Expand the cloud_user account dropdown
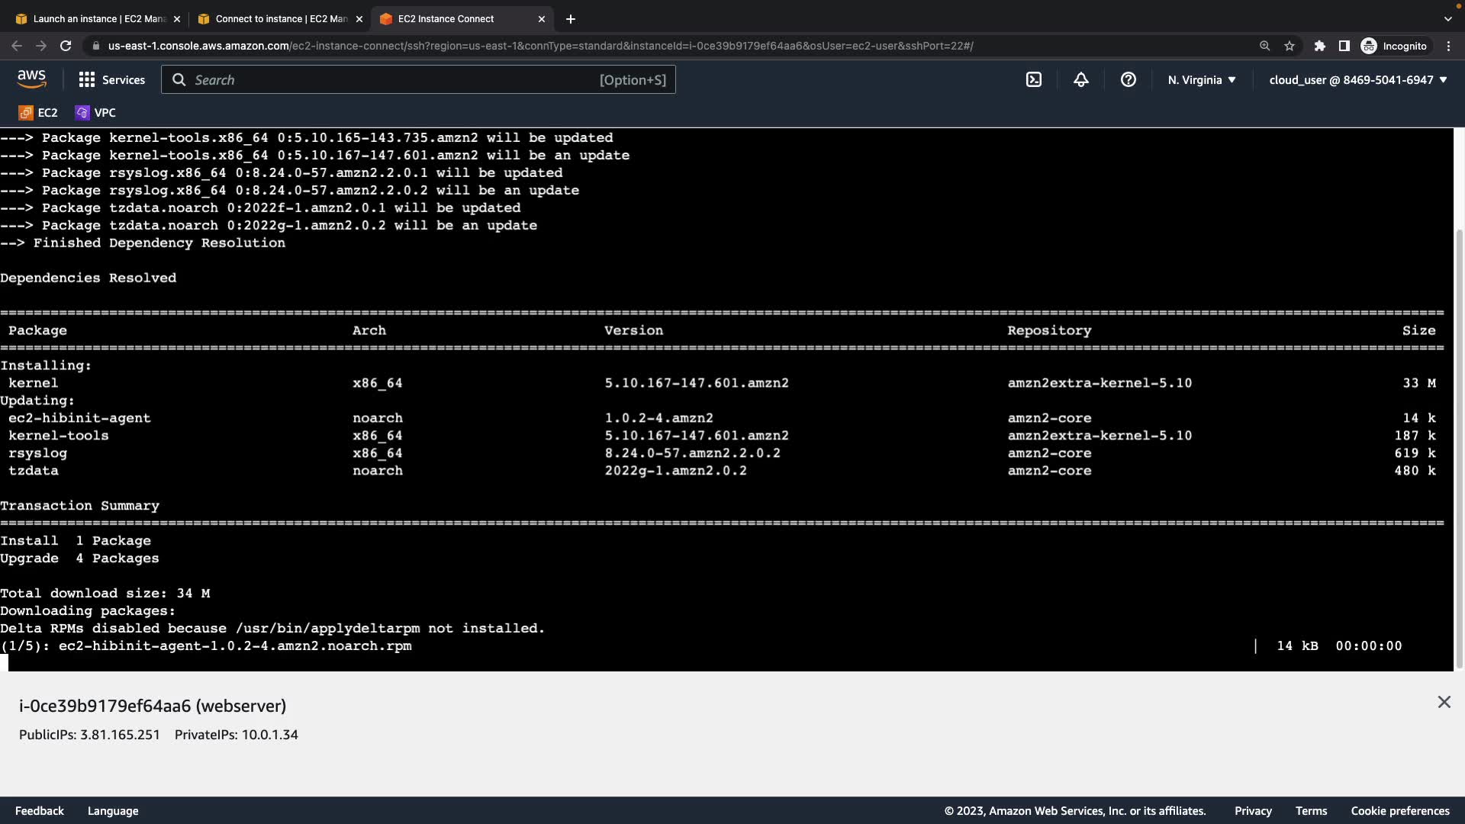The image size is (1465, 824). click(1357, 79)
